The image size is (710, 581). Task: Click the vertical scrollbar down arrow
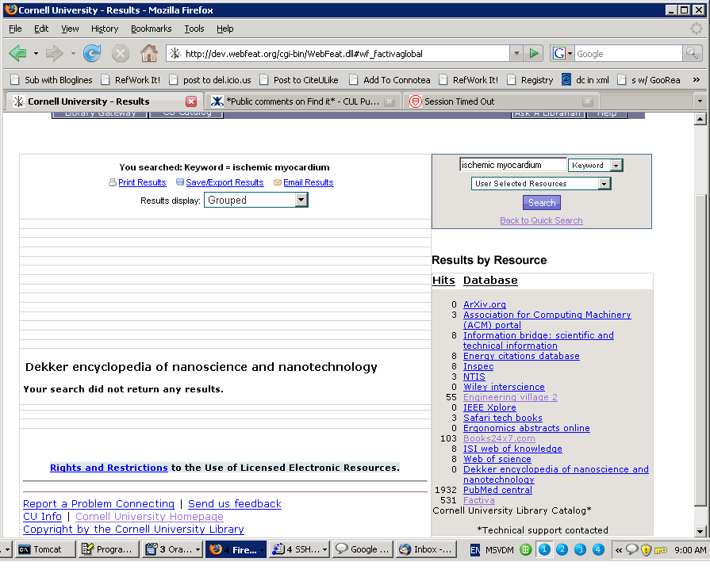[700, 531]
